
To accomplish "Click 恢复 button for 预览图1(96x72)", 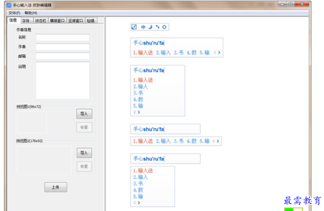I will point(84,127).
